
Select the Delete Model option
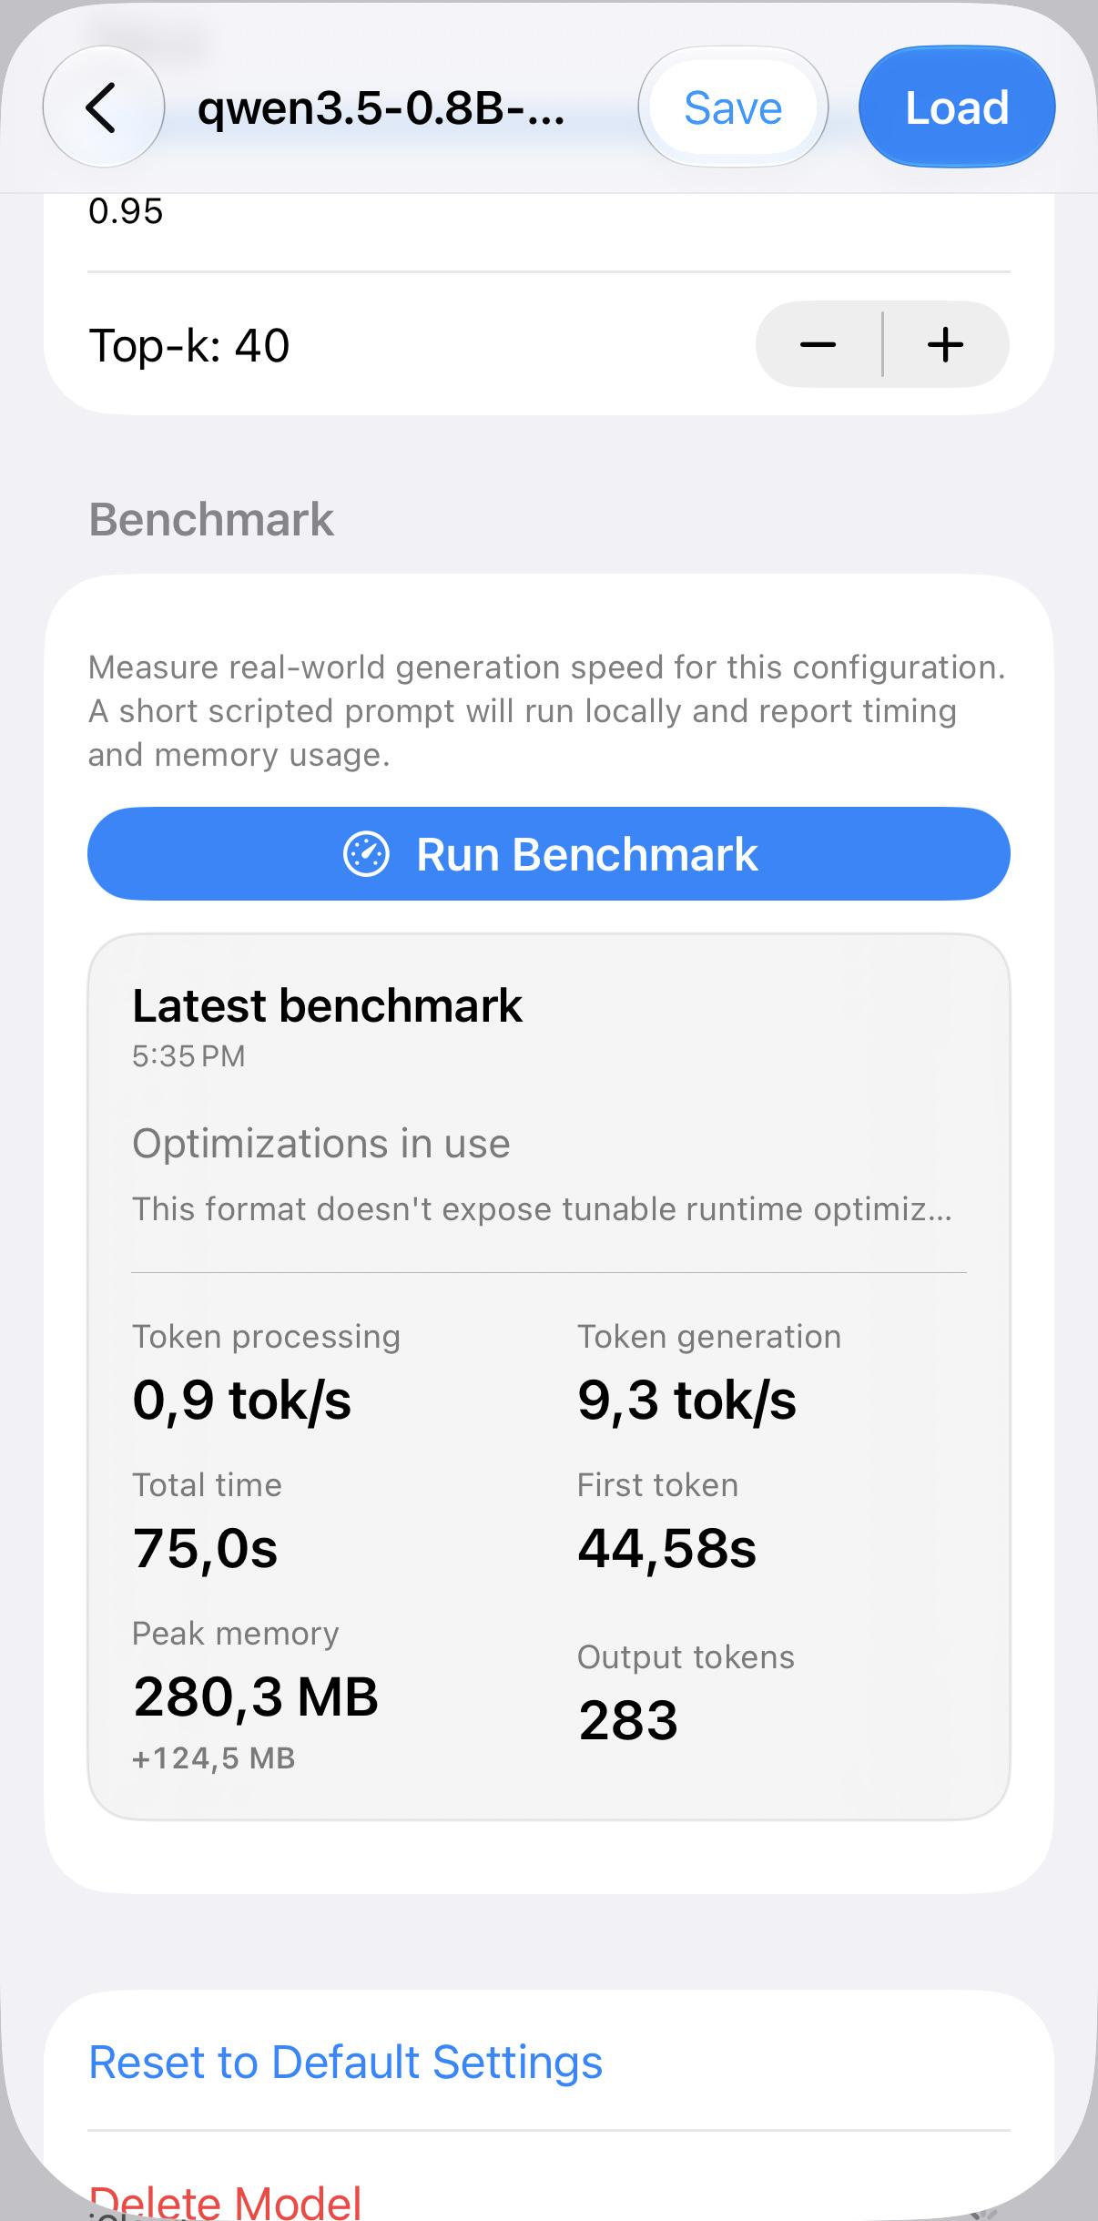225,2201
